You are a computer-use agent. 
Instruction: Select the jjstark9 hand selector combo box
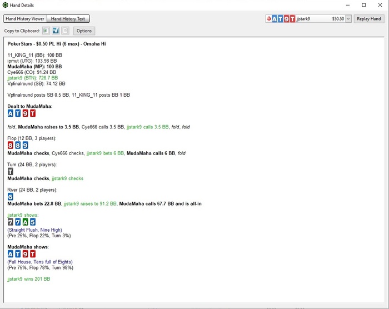click(308, 18)
